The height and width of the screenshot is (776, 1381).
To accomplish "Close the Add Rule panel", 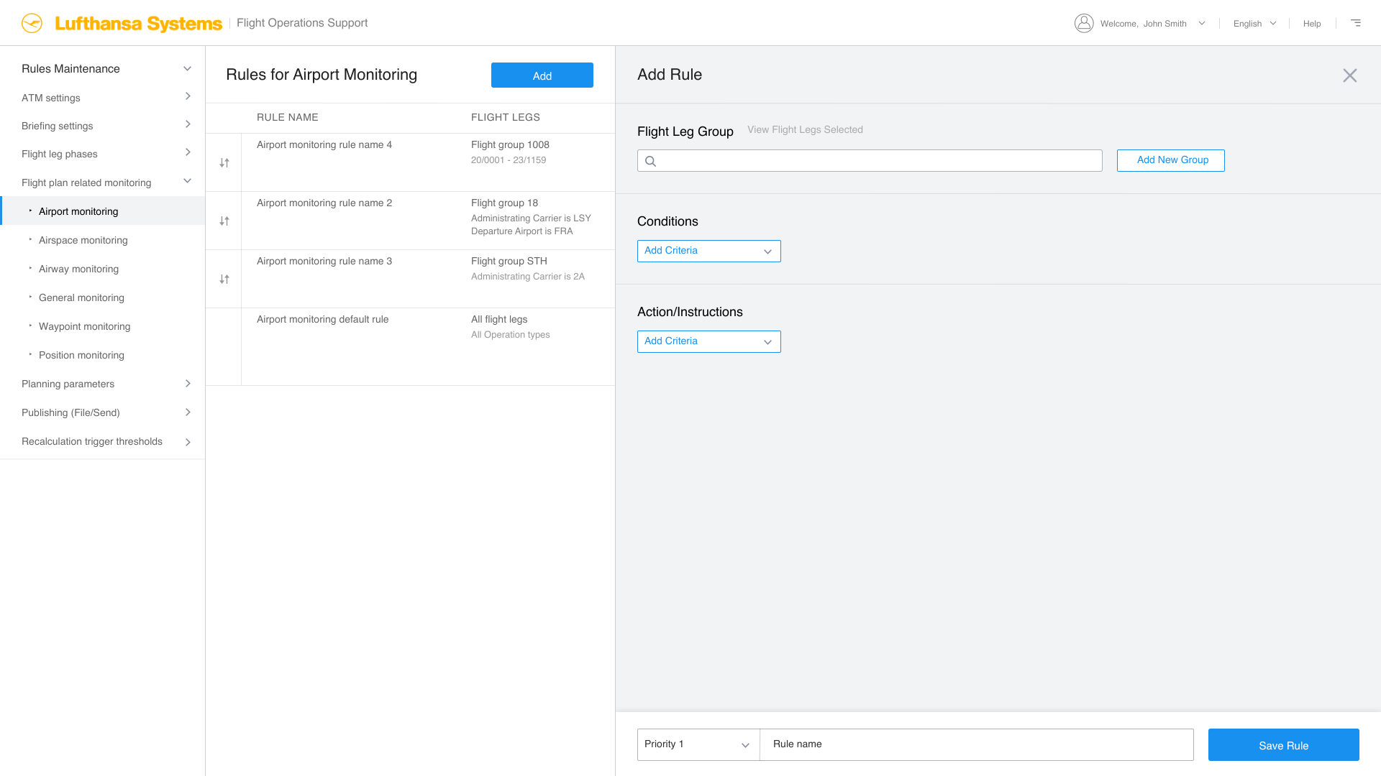I will [1350, 75].
